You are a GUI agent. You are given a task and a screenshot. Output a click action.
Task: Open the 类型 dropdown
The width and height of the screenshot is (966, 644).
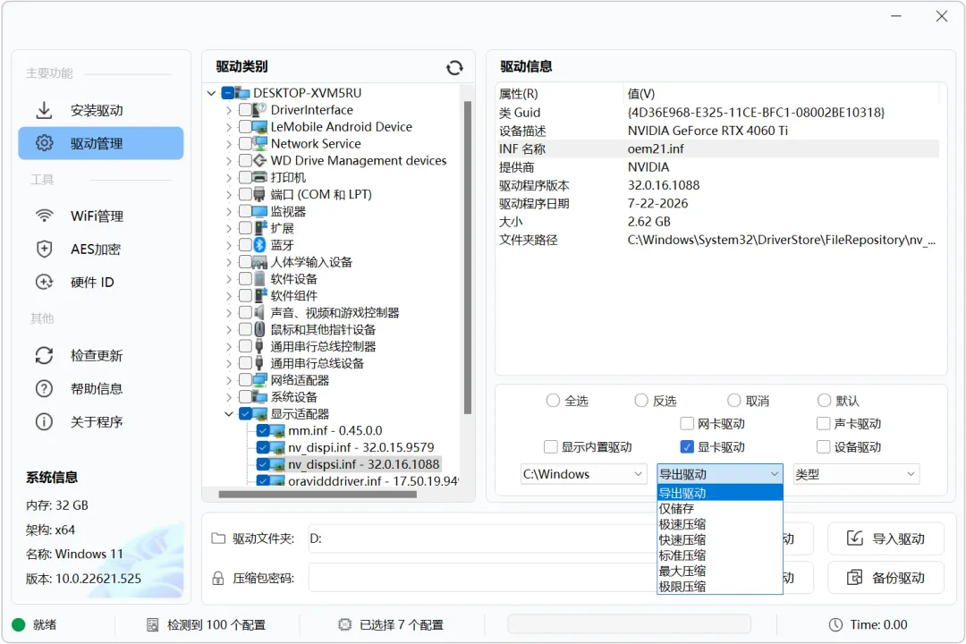(x=856, y=474)
